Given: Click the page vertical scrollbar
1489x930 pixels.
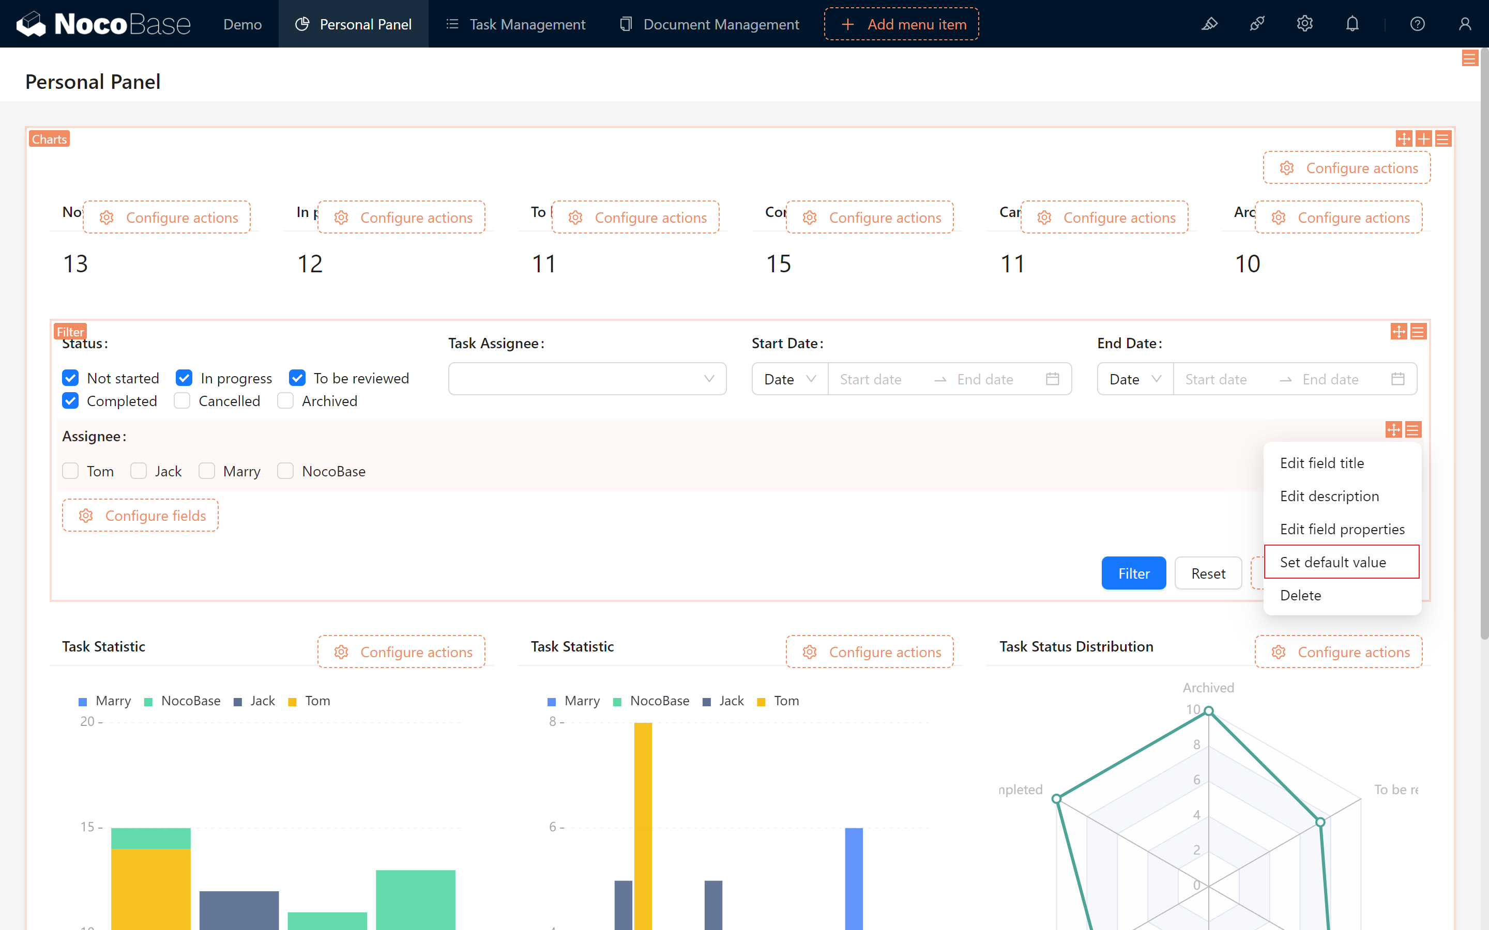Looking at the screenshot, I should pyautogui.click(x=1484, y=345).
